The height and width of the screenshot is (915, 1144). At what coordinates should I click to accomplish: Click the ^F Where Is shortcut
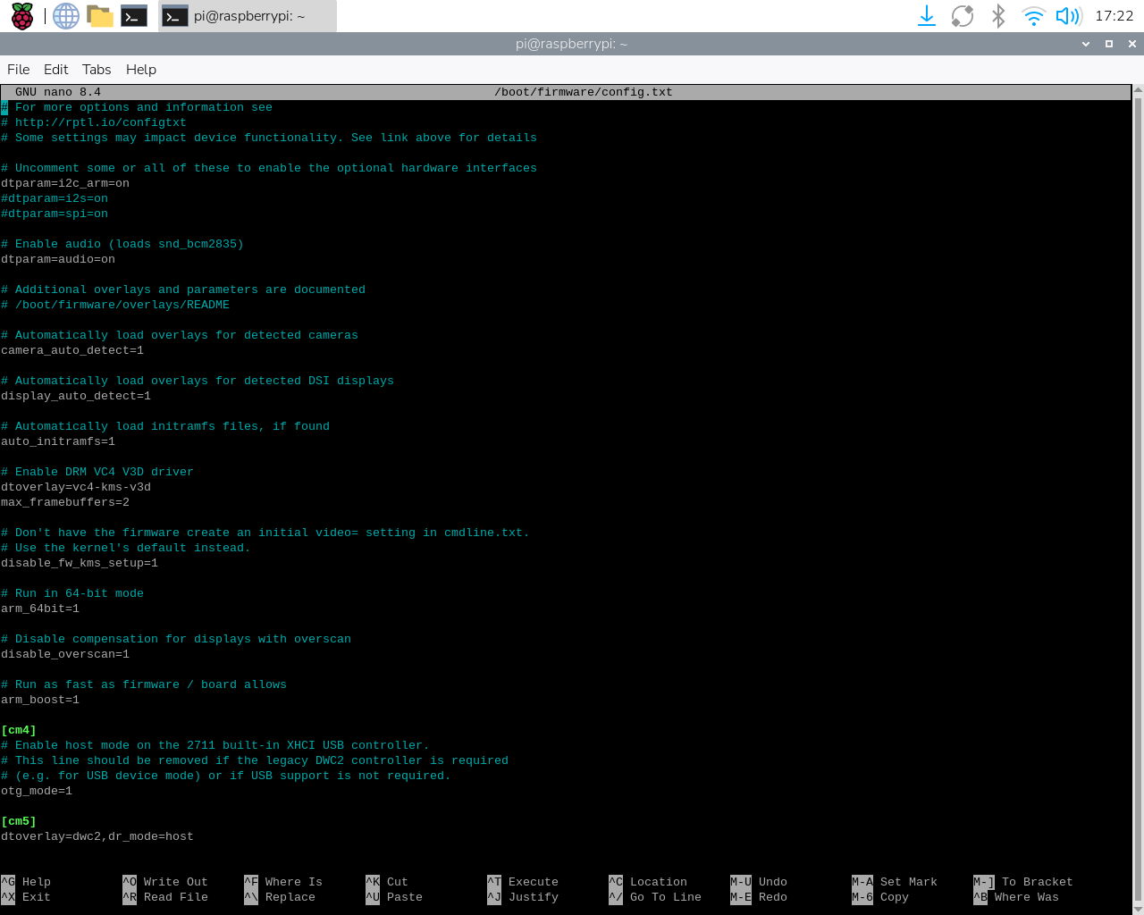click(283, 882)
